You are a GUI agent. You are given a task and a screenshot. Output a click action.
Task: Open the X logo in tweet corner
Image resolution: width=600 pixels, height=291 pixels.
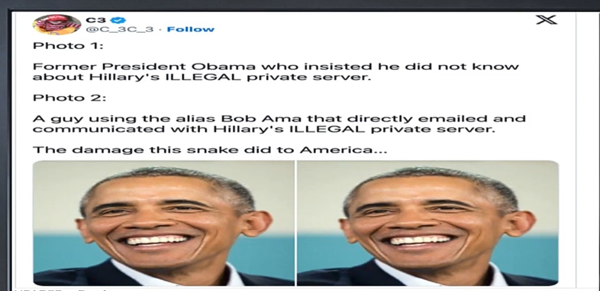(x=547, y=19)
